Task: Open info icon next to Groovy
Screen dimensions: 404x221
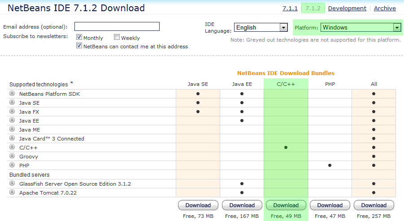Action: (12, 156)
